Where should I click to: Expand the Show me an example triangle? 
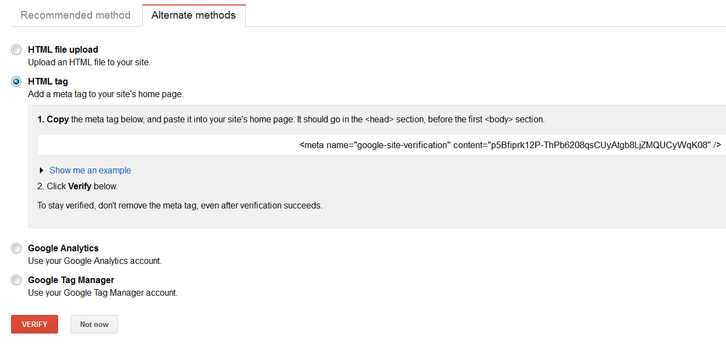tap(42, 171)
